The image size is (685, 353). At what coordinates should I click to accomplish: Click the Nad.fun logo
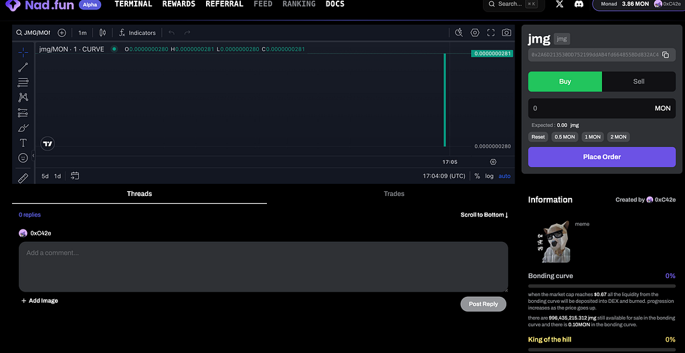(x=39, y=5)
